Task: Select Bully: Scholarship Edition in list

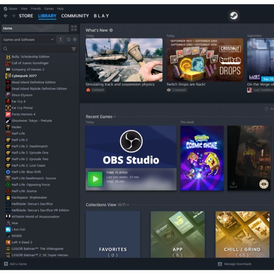Action: 30,57
